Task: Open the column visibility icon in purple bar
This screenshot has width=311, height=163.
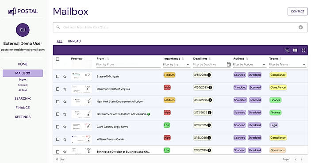Action: [295, 50]
